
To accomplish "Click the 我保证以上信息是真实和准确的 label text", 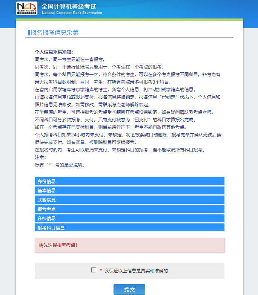I will pyautogui.click(x=136, y=271).
